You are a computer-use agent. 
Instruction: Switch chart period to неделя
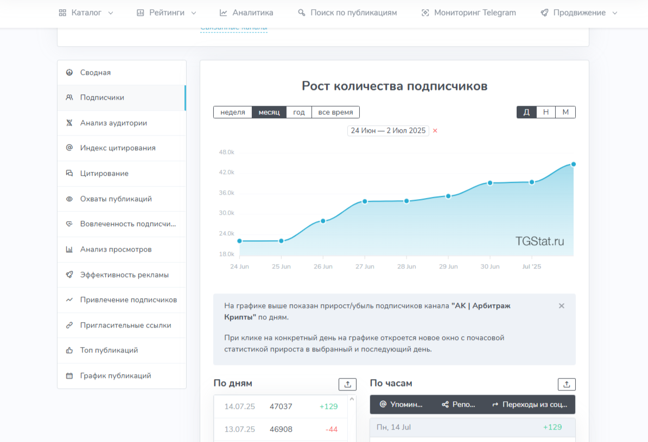233,112
